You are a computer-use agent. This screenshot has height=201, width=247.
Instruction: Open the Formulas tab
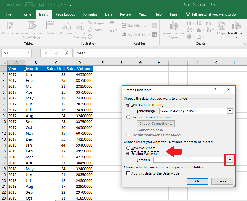click(90, 14)
